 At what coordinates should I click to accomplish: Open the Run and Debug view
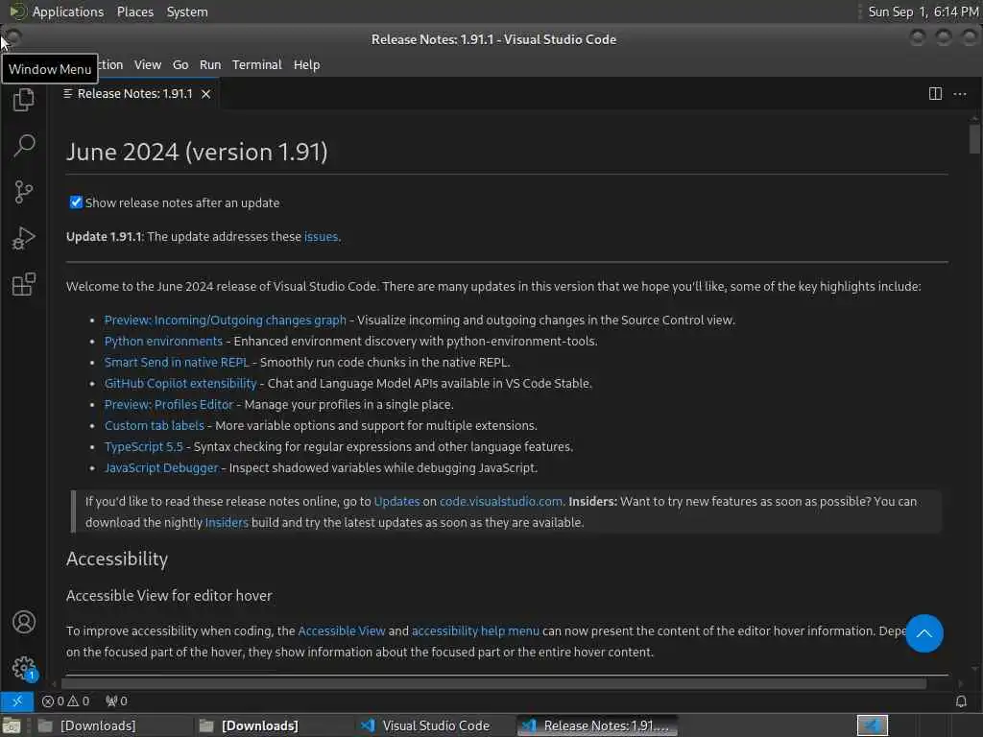coord(24,238)
